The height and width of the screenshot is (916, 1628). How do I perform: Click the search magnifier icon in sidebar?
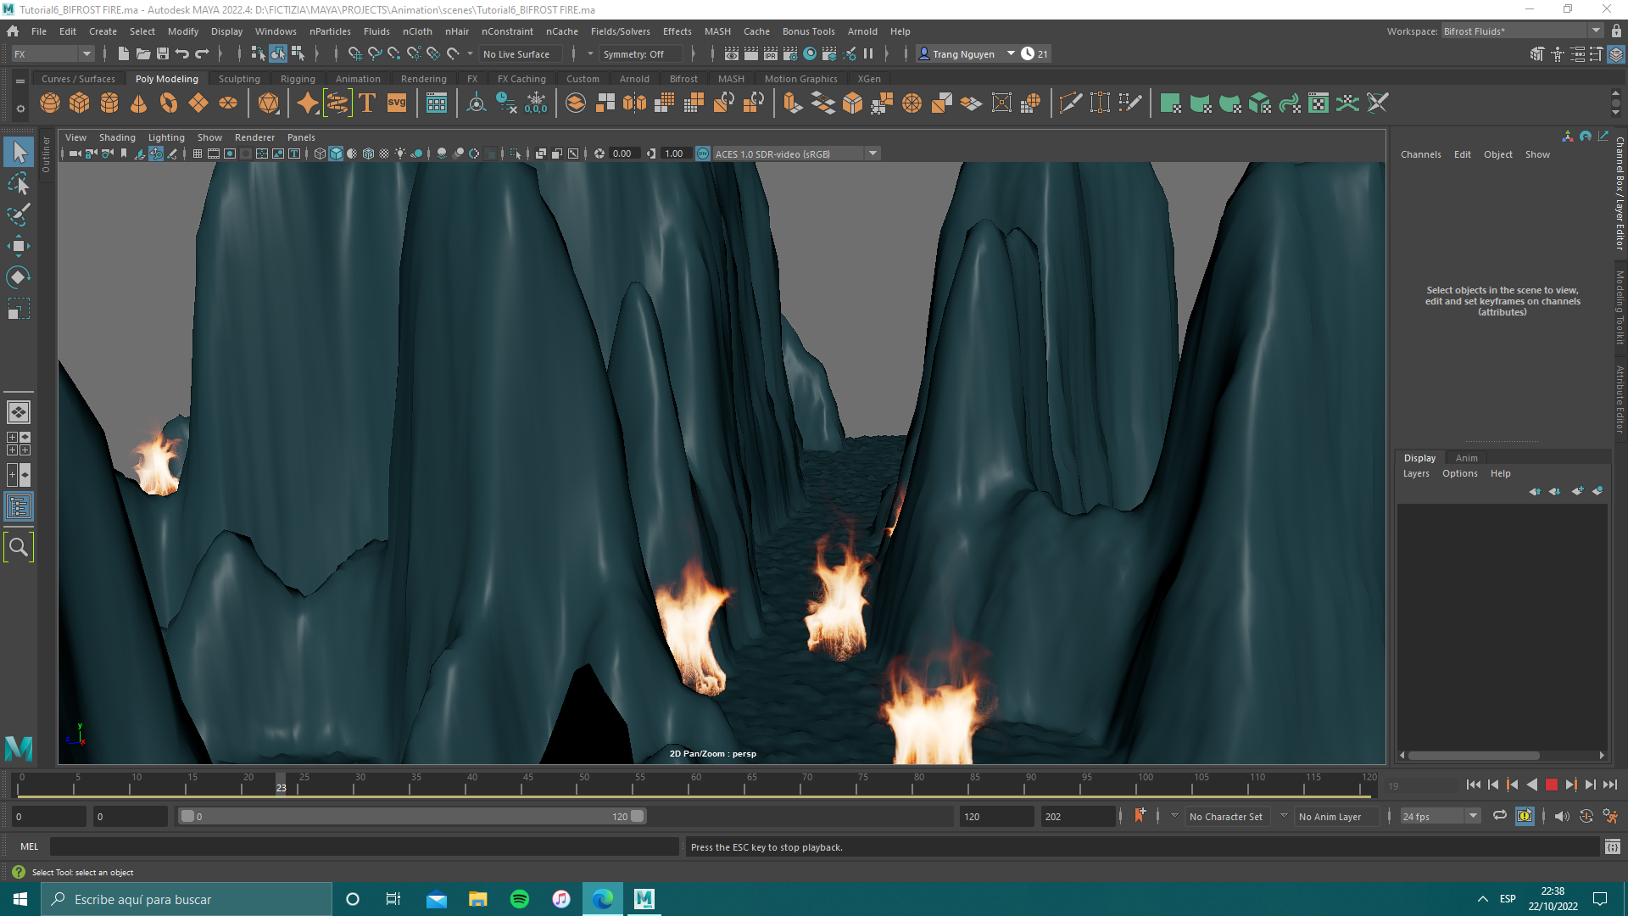click(x=19, y=547)
